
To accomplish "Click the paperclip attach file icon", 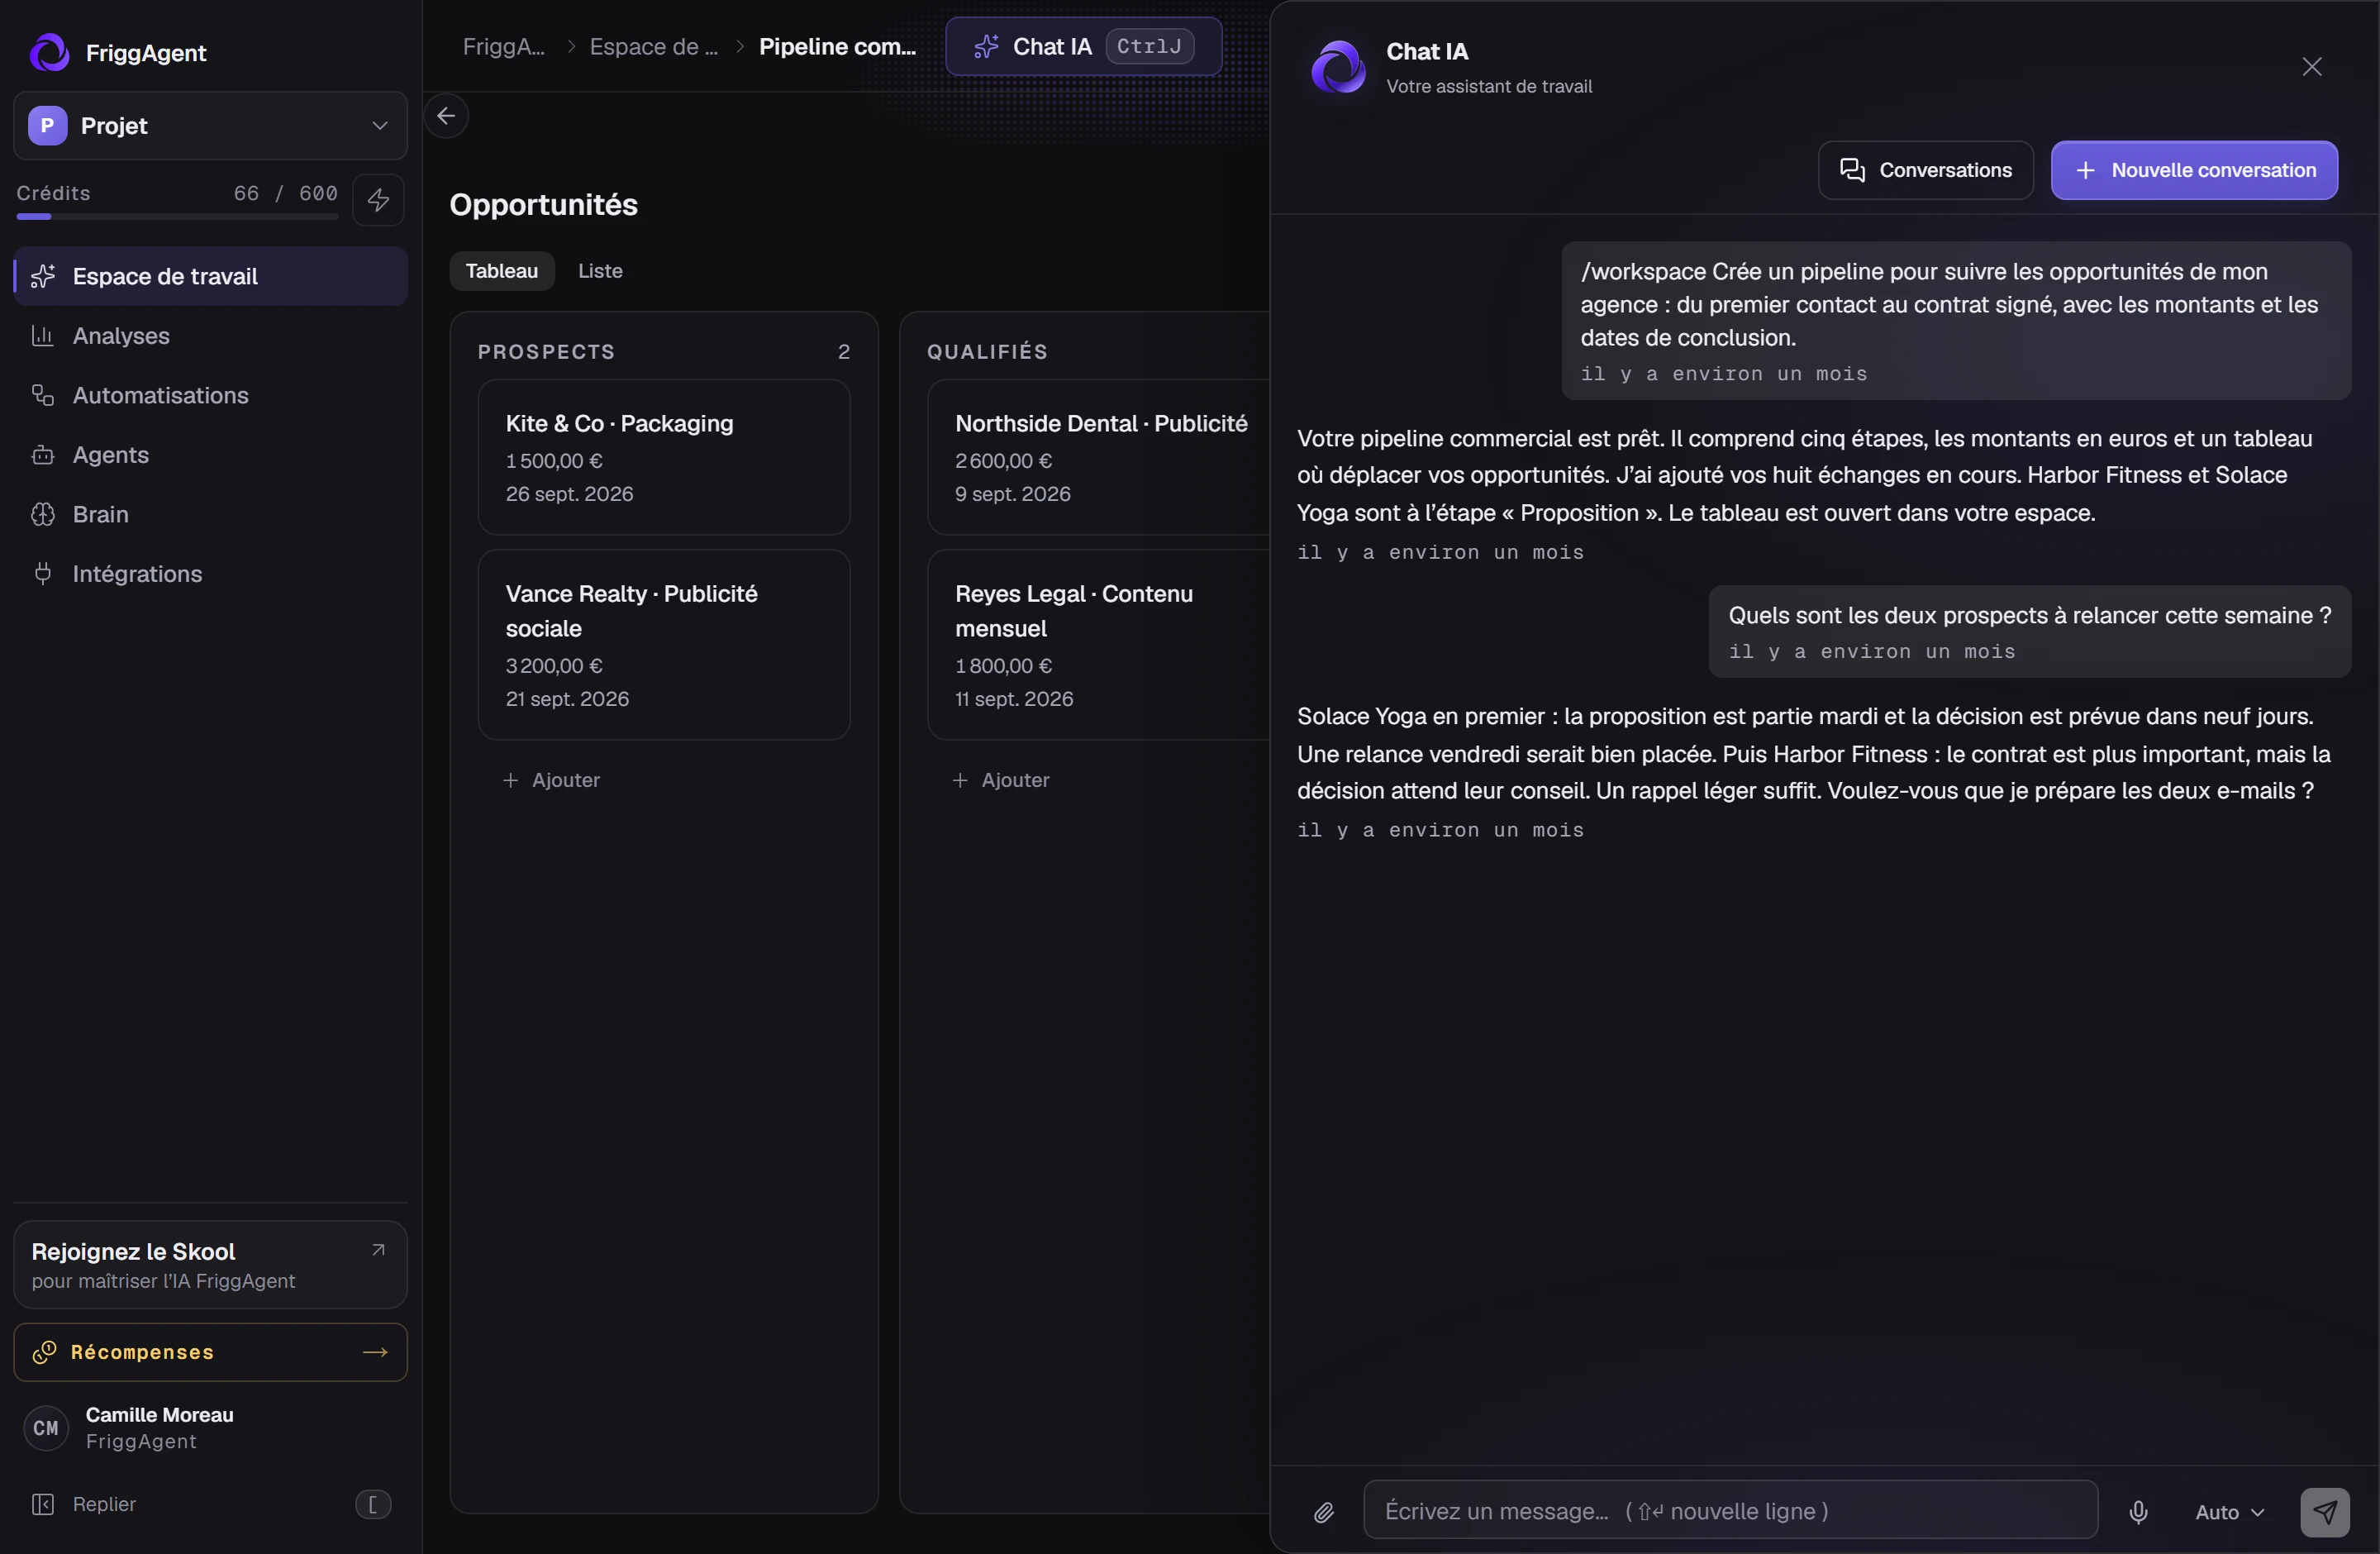I will coord(1323,1512).
